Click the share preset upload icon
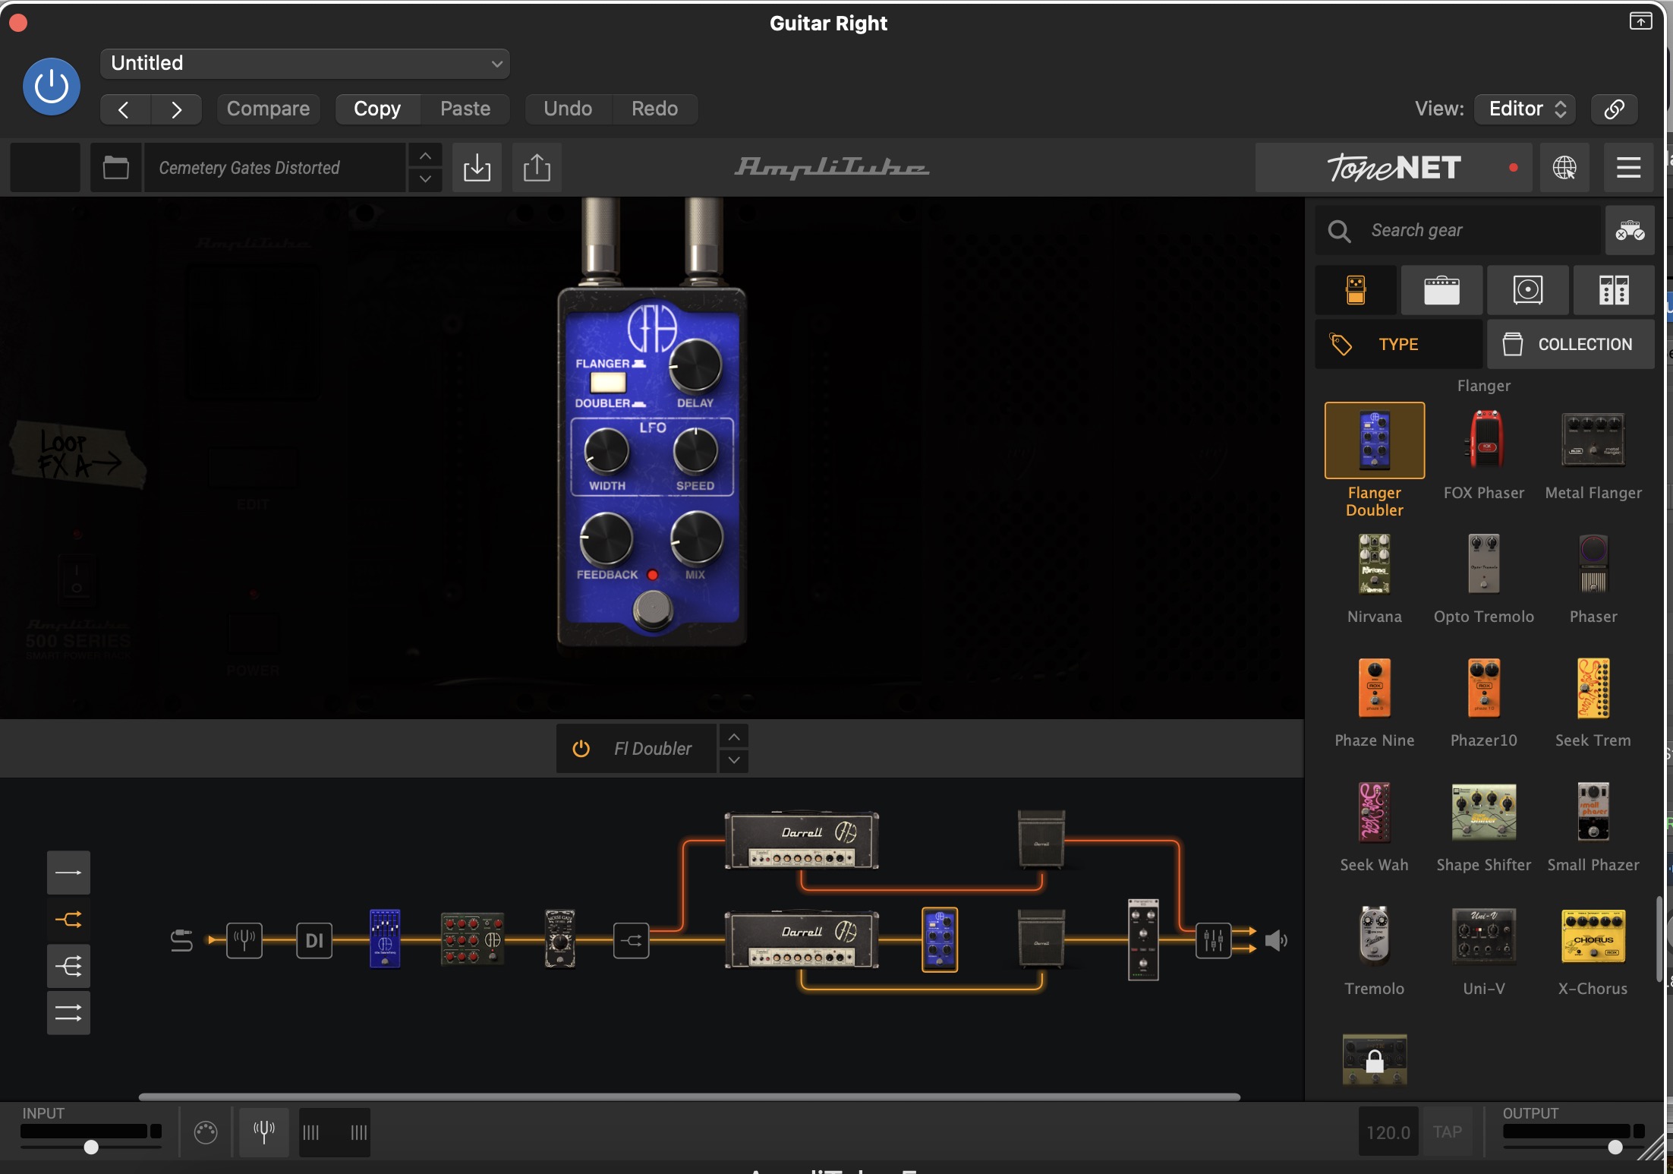Screen dimensions: 1673x1174 pos(537,167)
